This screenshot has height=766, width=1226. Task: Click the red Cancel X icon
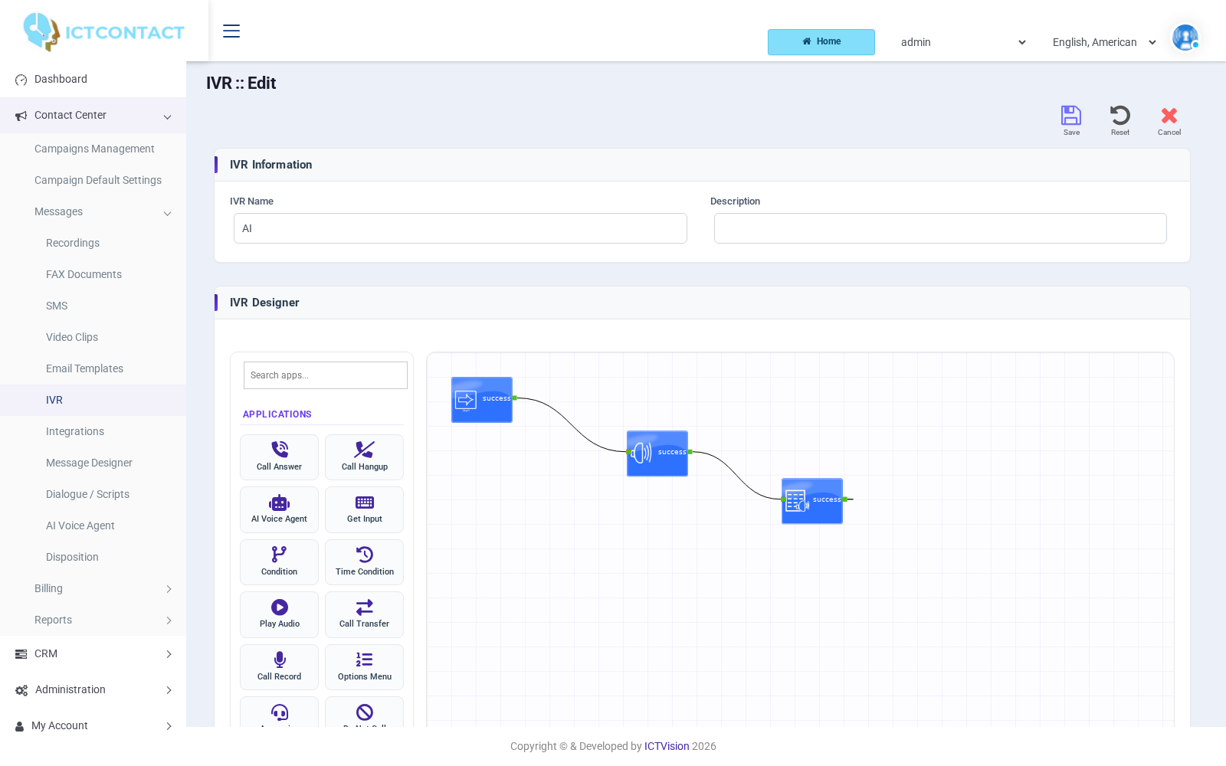[1169, 116]
